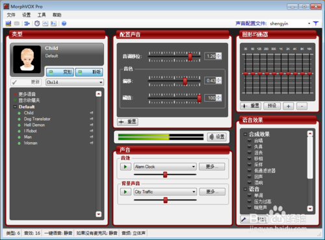325x240 pixels.
Task: Click the equalizer 重置 button
Action: tap(251, 106)
